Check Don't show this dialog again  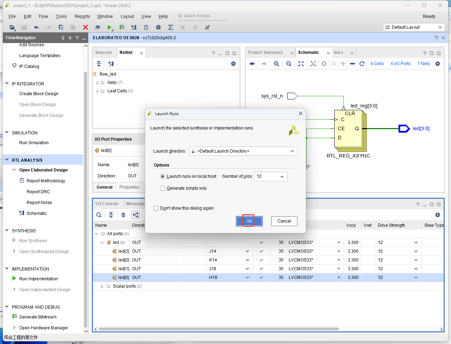tap(156, 208)
